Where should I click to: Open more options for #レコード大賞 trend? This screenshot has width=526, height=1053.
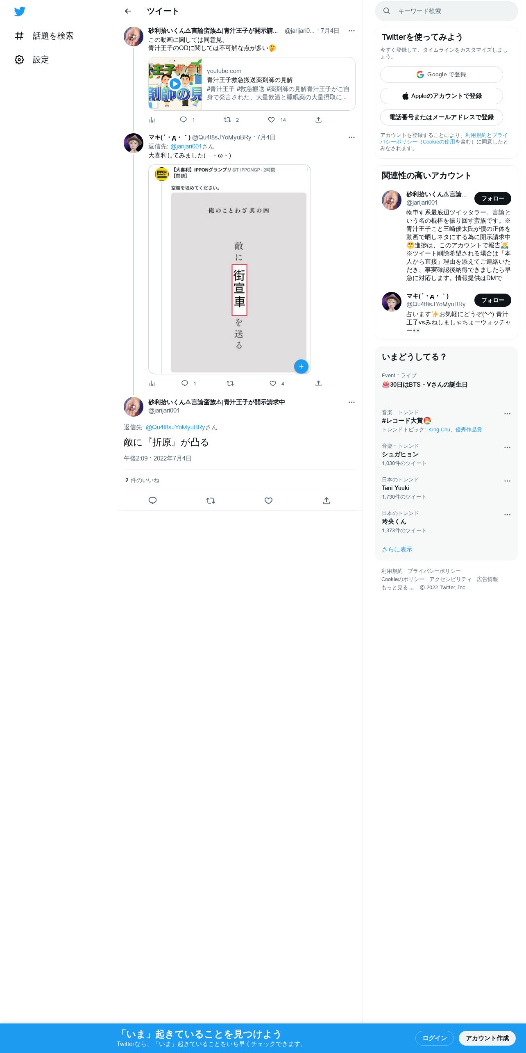(507, 414)
